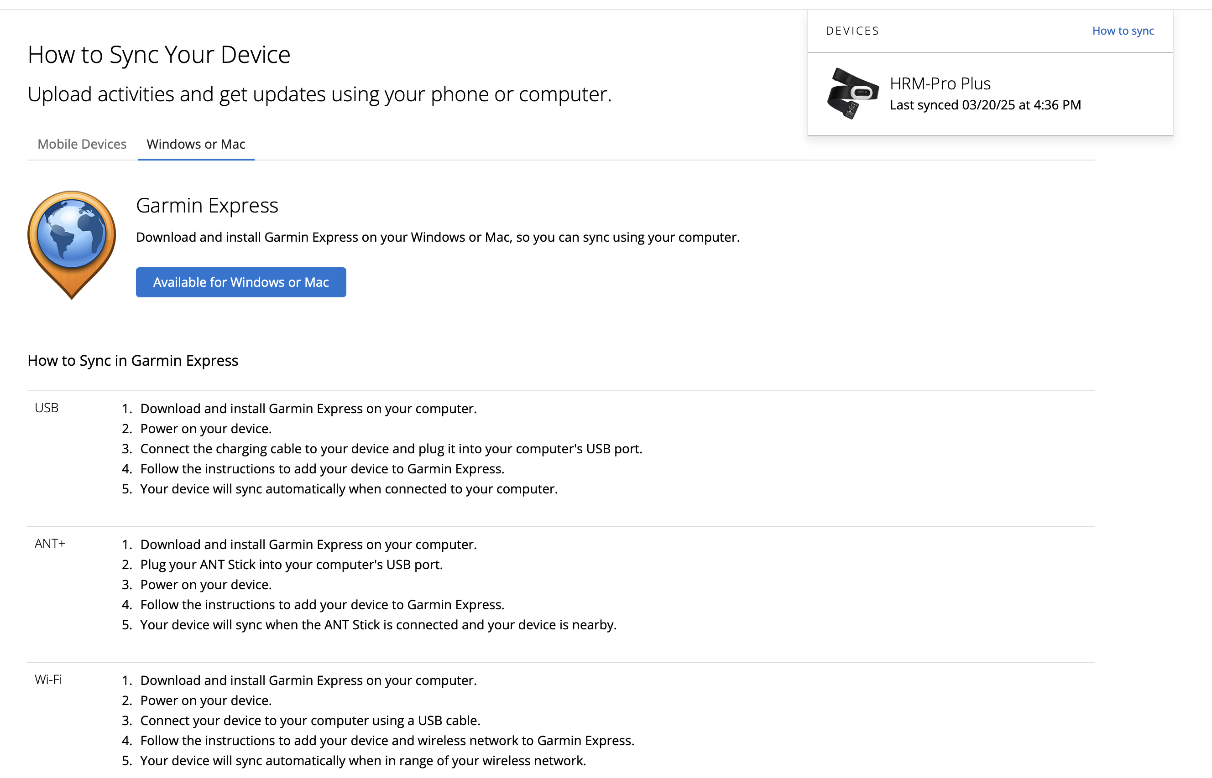
Task: Click the Garmin Express heading
Action: [207, 206]
